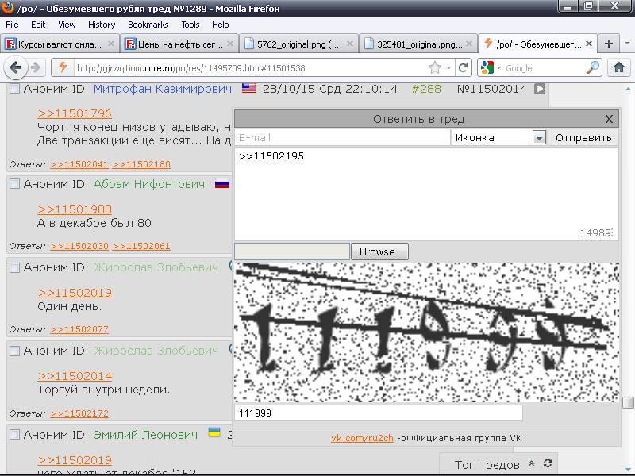The image size is (635, 476).
Task: Click into the E-mail input field
Action: coord(343,137)
